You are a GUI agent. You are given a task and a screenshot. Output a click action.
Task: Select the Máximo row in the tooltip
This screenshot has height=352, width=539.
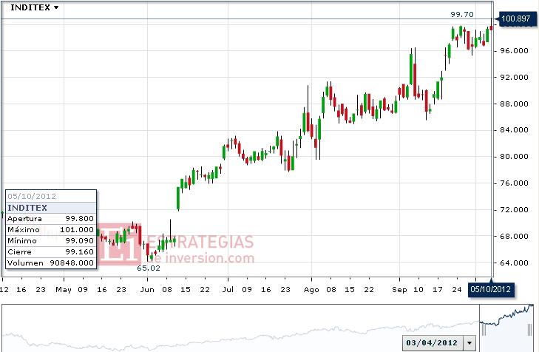tap(51, 230)
